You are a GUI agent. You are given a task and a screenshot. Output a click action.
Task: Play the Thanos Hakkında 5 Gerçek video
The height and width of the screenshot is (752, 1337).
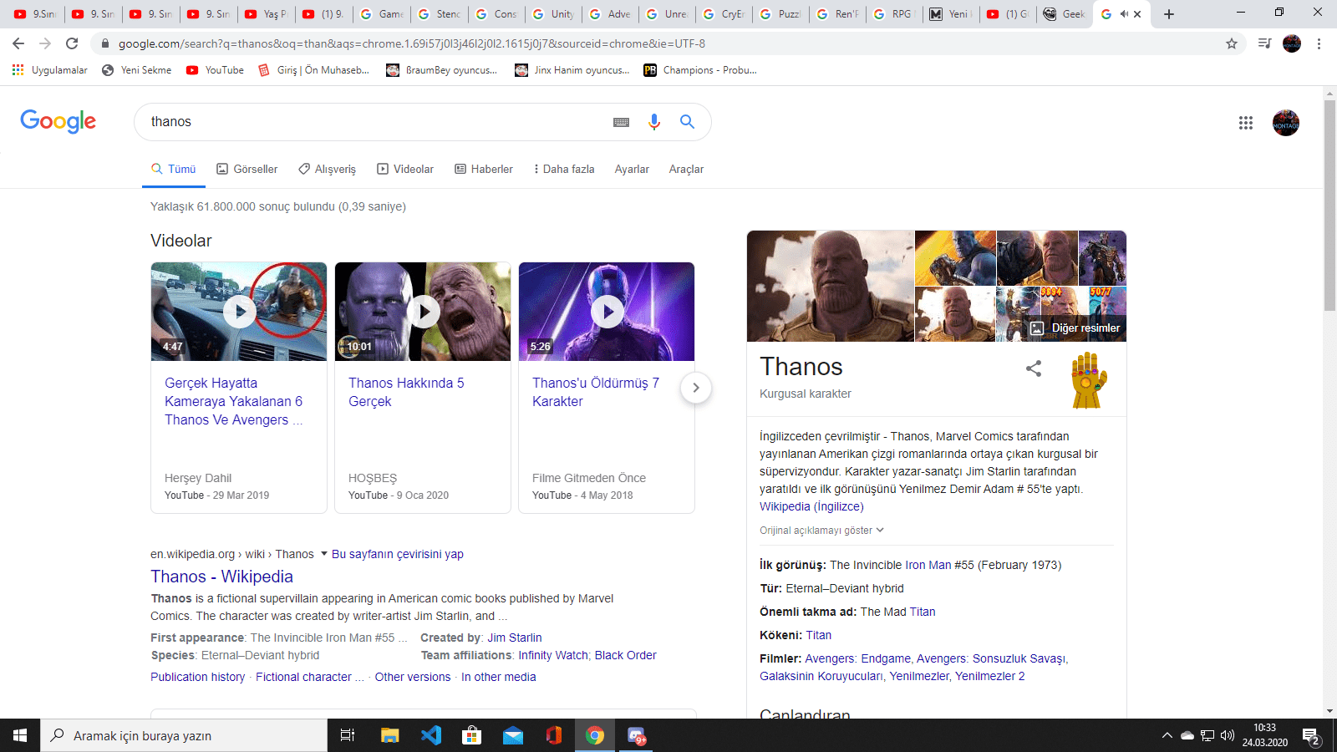(423, 312)
